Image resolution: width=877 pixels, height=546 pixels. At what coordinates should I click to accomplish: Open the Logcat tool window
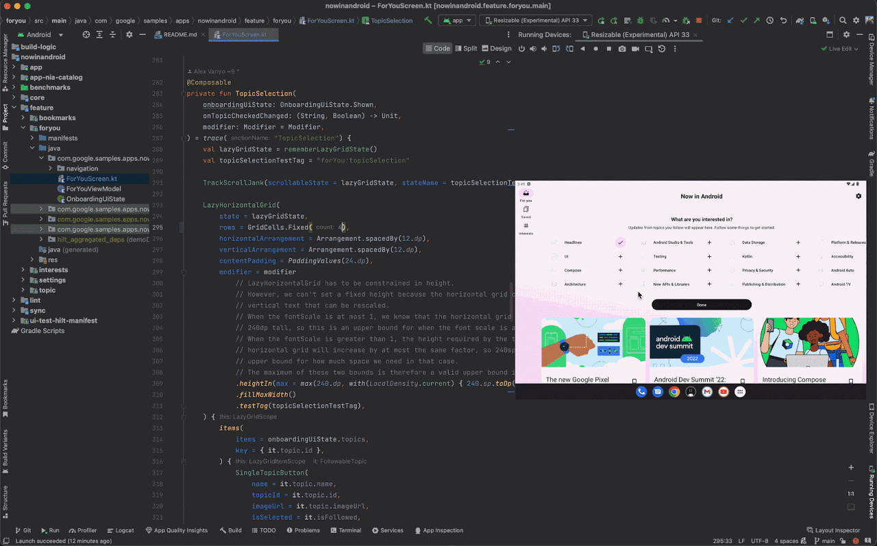[x=120, y=530]
